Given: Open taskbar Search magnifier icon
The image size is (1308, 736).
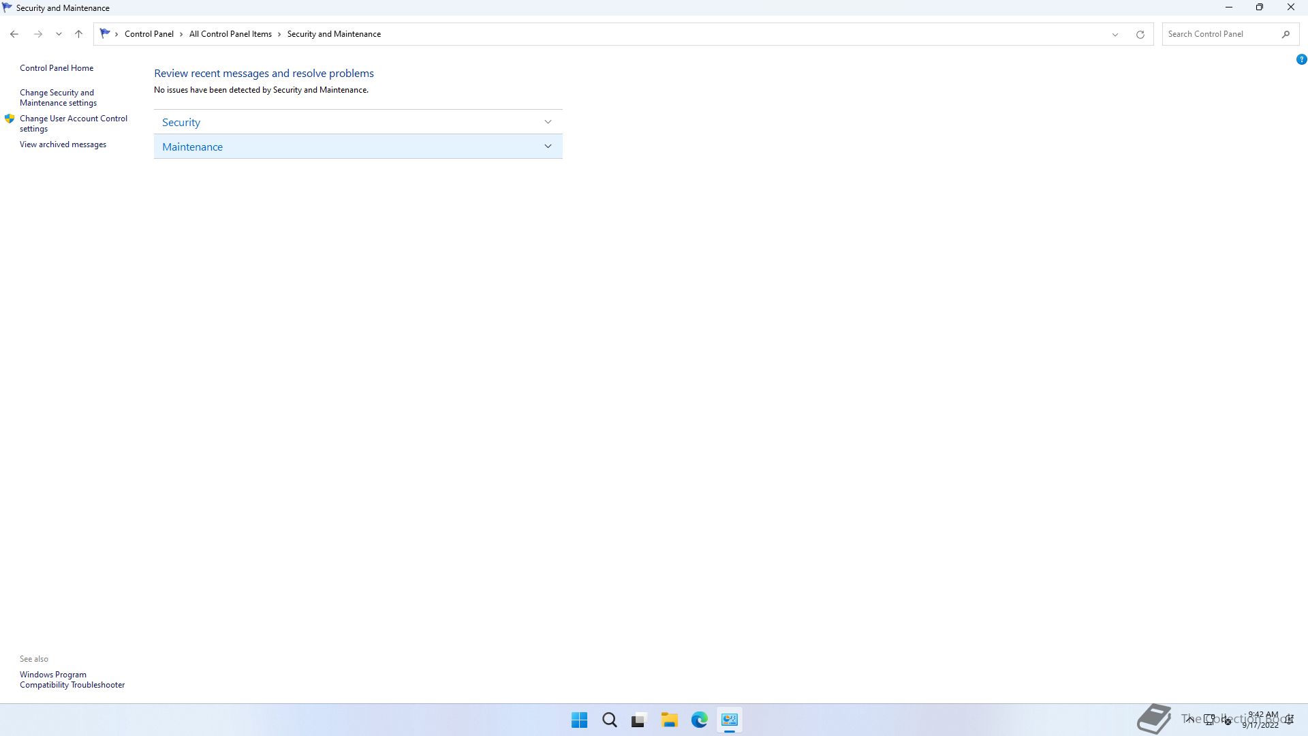Looking at the screenshot, I should click(609, 720).
